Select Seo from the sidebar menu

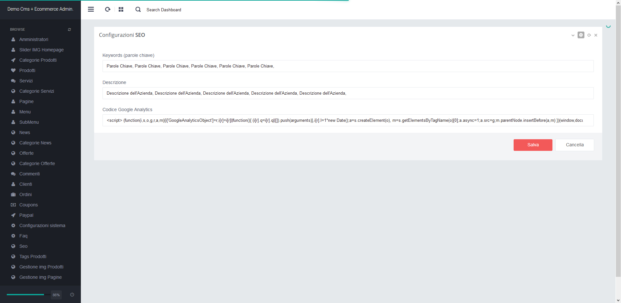pos(23,246)
